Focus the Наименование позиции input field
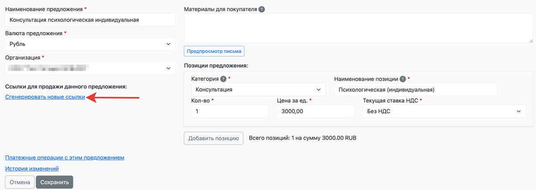This screenshot has width=536, height=190. pyautogui.click(x=415, y=89)
